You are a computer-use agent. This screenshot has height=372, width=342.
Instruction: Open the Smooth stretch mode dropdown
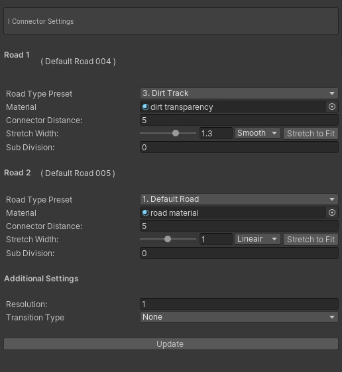point(258,133)
